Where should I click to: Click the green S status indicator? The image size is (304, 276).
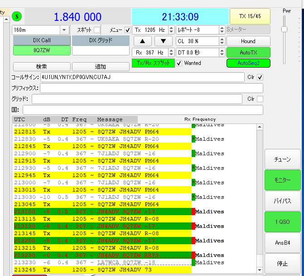tap(17, 16)
